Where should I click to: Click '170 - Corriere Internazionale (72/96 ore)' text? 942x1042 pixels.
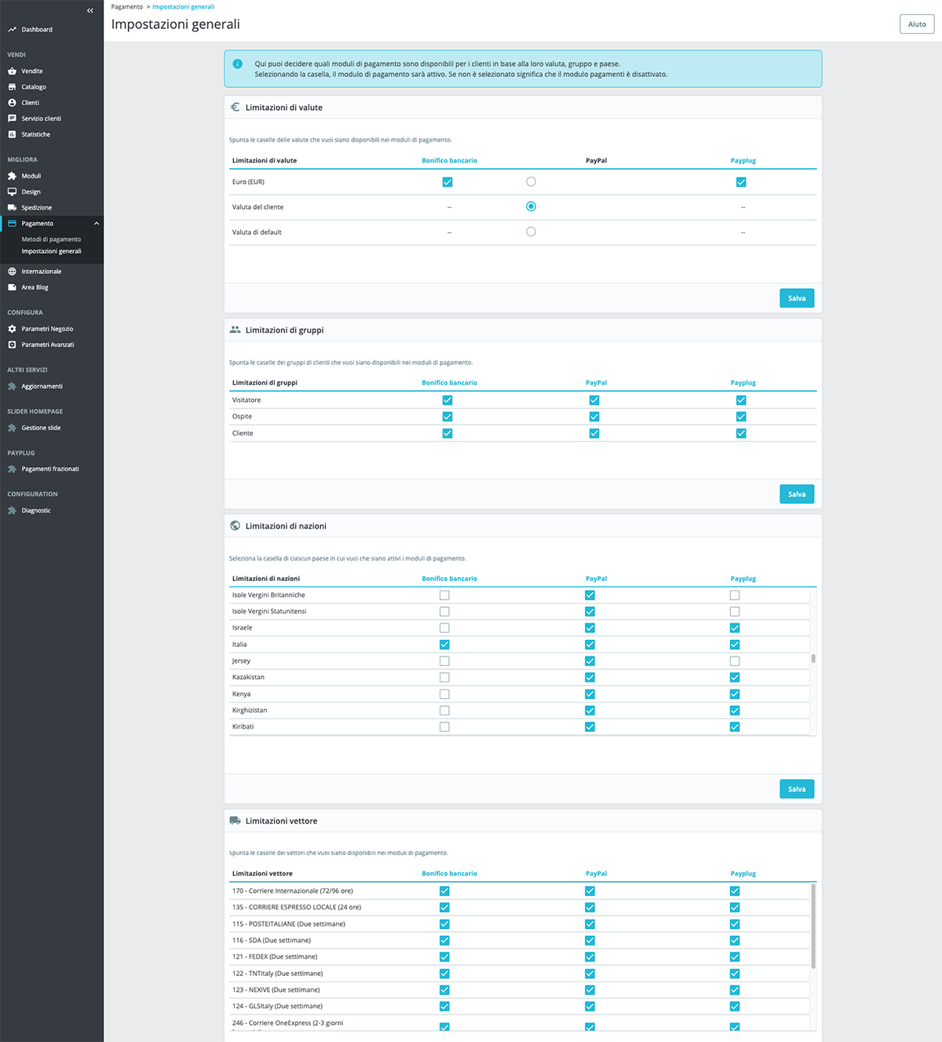(x=292, y=890)
